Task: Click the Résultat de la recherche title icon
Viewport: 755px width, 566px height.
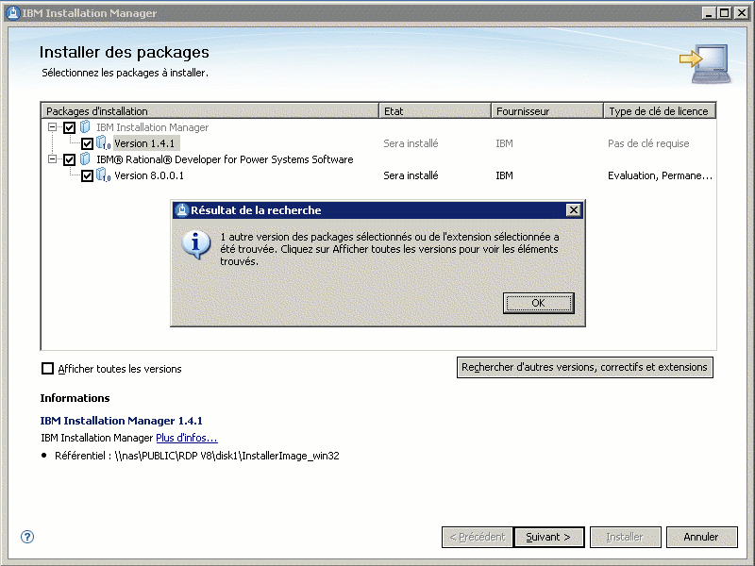Action: 181,210
